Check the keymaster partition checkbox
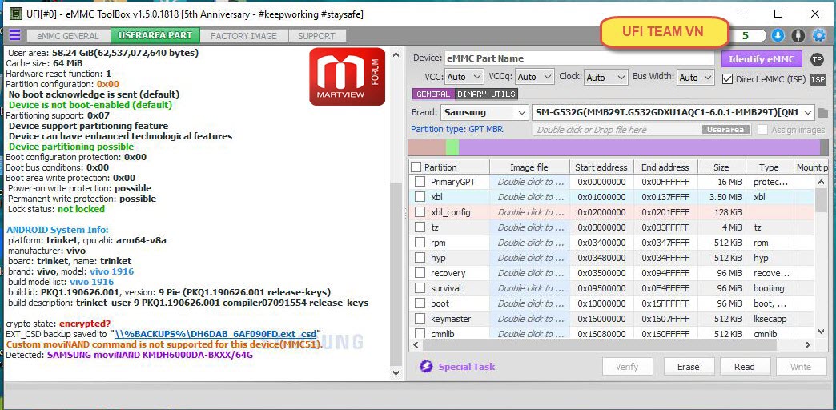 (x=420, y=318)
